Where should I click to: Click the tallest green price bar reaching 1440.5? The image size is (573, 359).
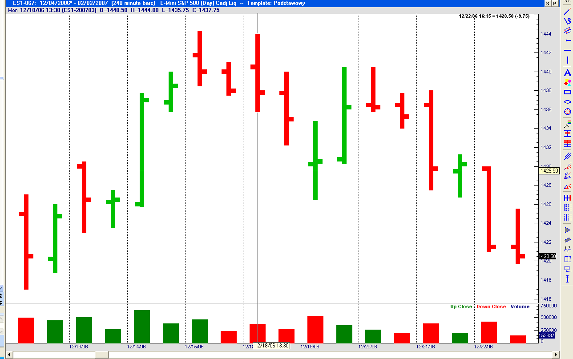click(344, 115)
